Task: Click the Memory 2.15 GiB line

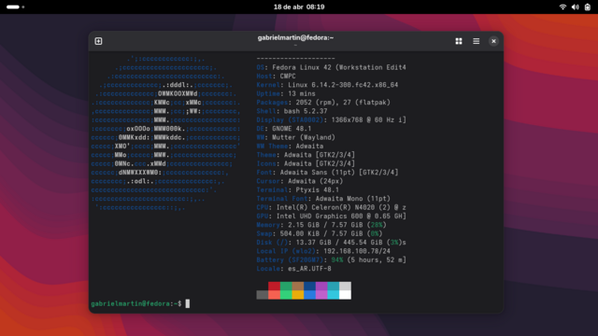Action: pos(321,225)
